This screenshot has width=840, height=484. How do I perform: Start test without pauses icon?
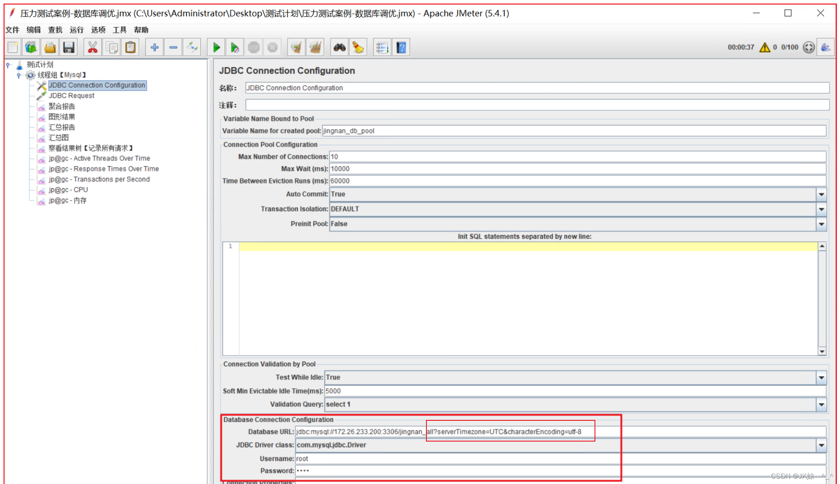pyautogui.click(x=235, y=47)
